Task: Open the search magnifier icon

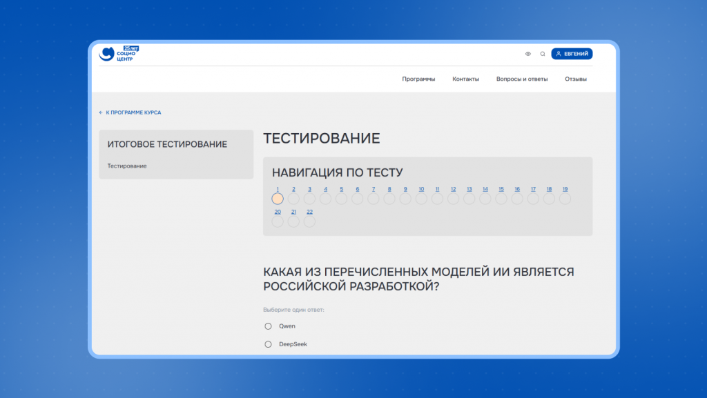Action: click(543, 54)
